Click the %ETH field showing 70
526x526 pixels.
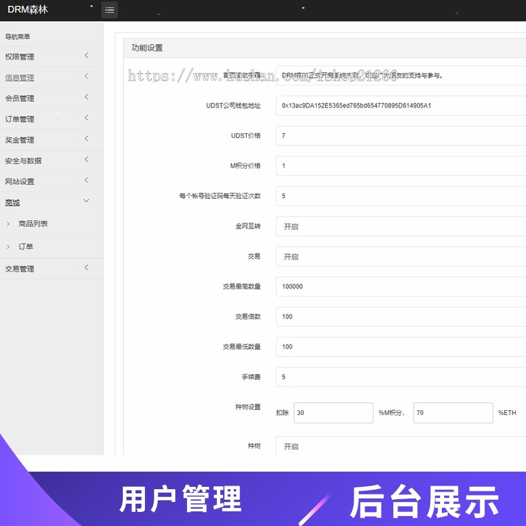tap(453, 413)
